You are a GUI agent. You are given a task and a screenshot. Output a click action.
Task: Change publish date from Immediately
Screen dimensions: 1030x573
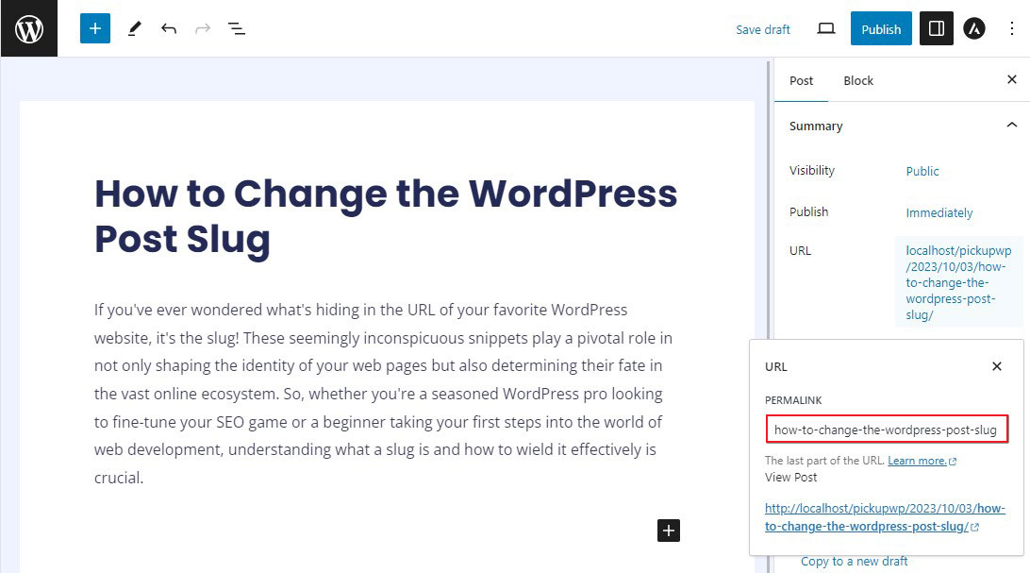click(939, 213)
